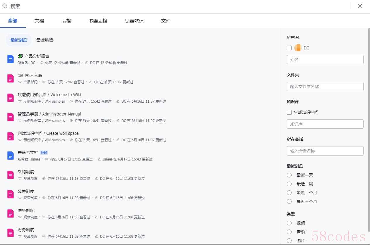Open the 产品分析报告 document

pos(37,56)
